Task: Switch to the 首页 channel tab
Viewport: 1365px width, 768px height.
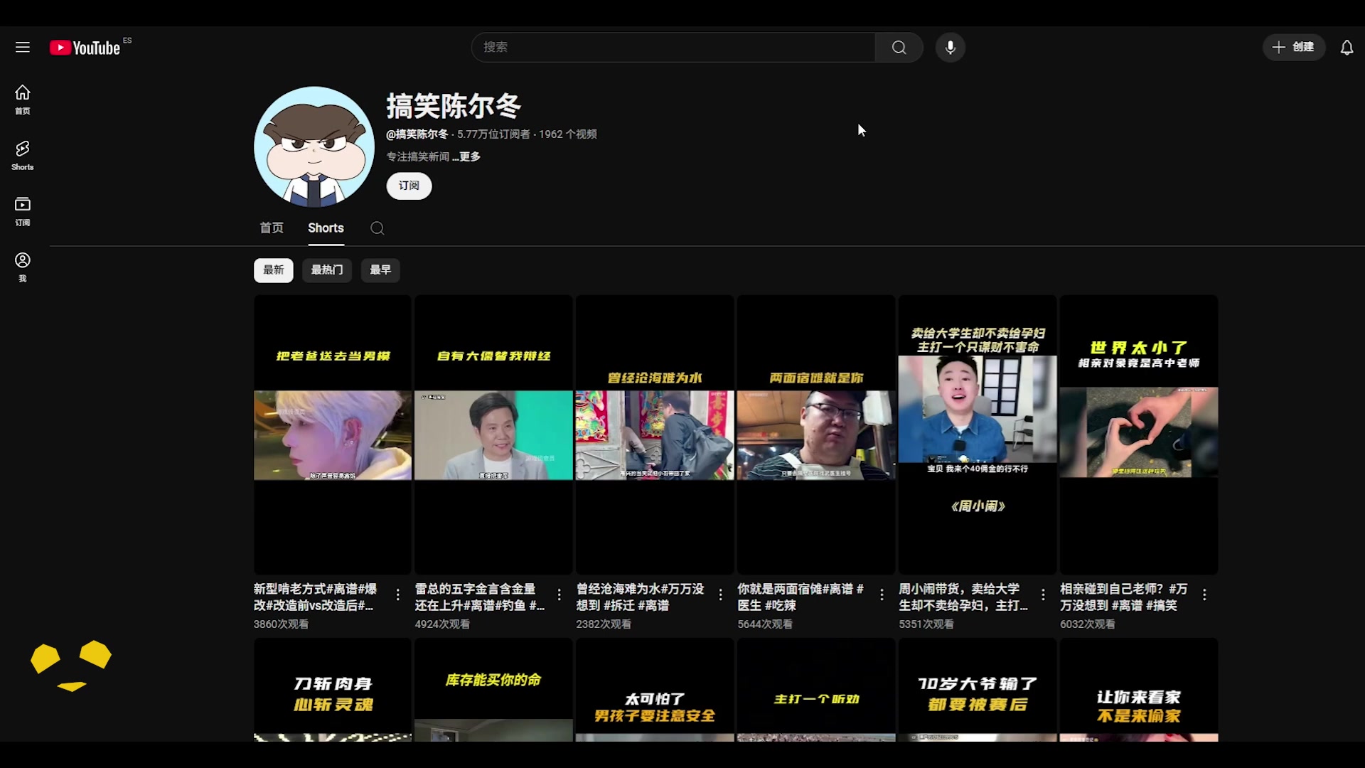Action: [x=272, y=228]
